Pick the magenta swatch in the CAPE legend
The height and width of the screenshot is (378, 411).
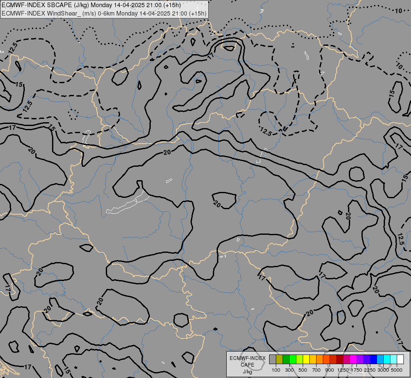(353, 360)
